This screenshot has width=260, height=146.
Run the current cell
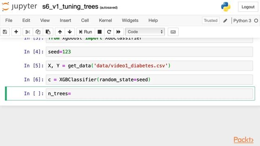[x=86, y=32]
